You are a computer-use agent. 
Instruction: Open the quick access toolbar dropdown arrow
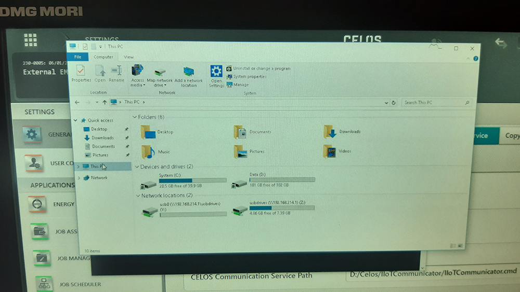pyautogui.click(x=100, y=47)
